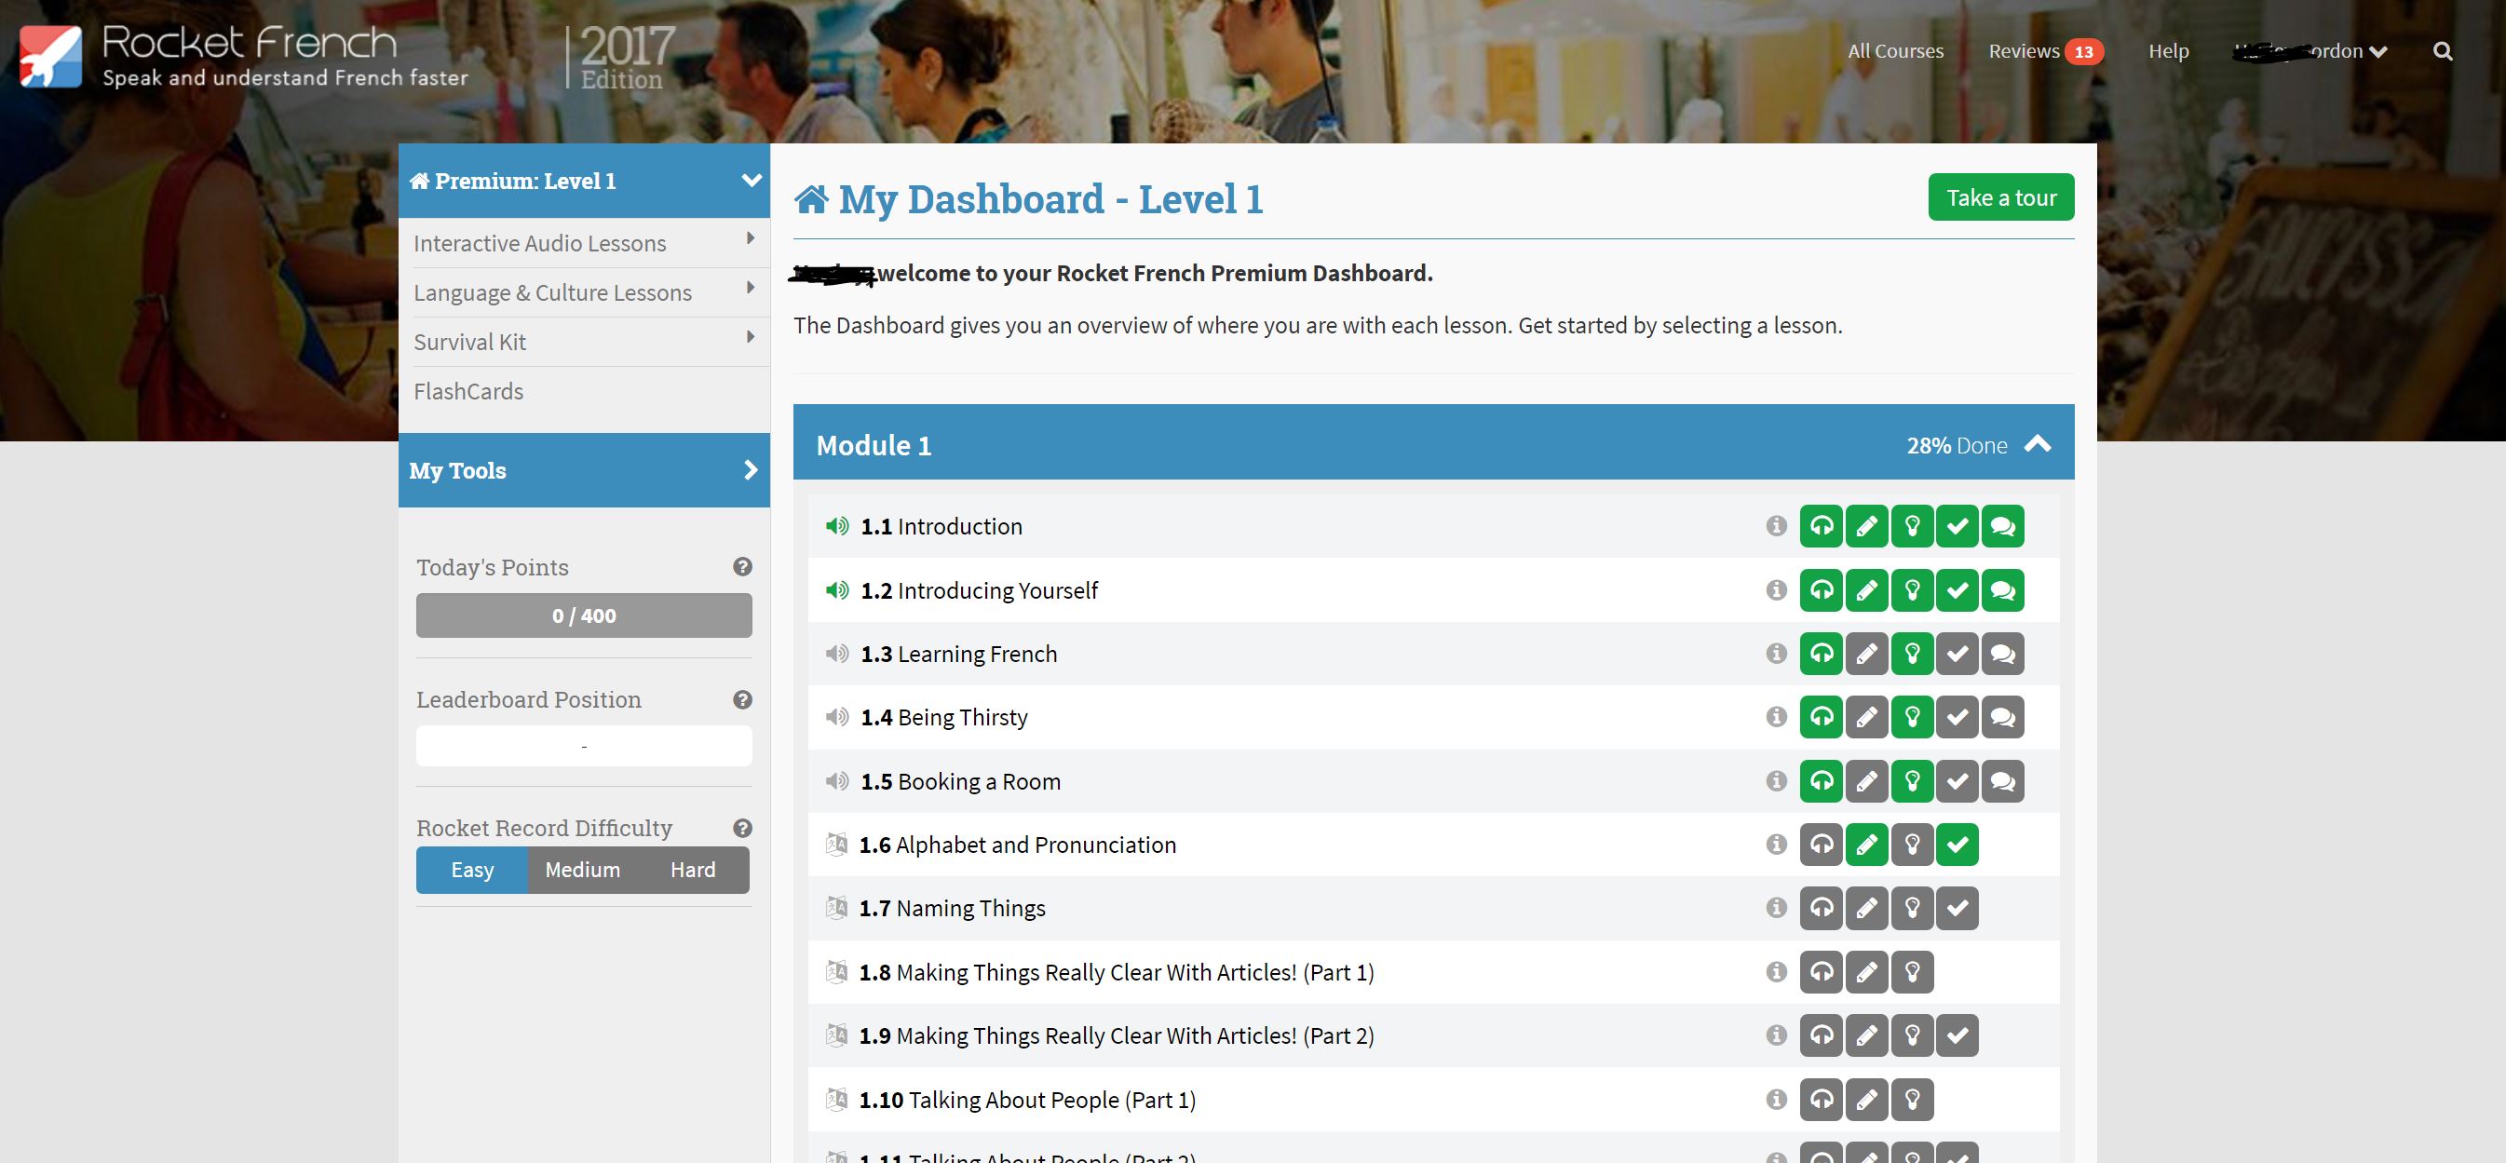2506x1163 pixels.
Task: Open the search magnifier icon
Action: coord(2443,50)
